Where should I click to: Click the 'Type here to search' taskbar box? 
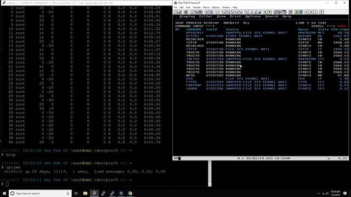click(40, 193)
